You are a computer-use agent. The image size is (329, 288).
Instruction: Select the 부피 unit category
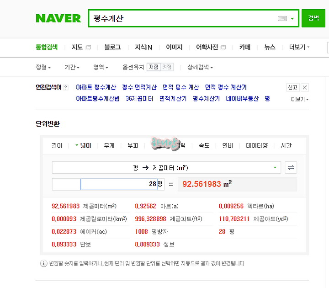click(x=133, y=145)
